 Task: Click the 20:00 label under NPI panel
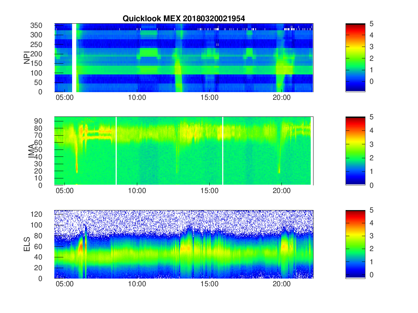(x=281, y=98)
